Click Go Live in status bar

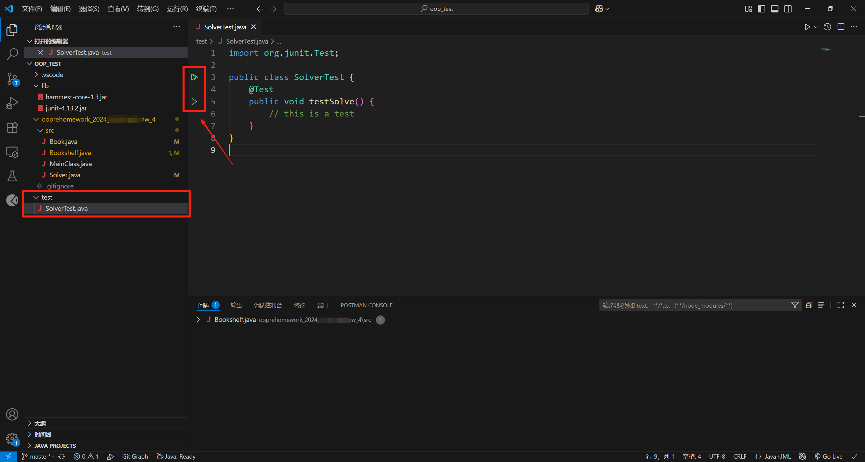829,456
